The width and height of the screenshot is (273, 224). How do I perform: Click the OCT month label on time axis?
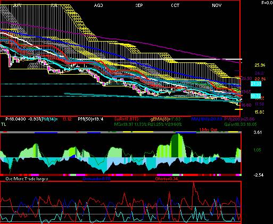(175, 5)
